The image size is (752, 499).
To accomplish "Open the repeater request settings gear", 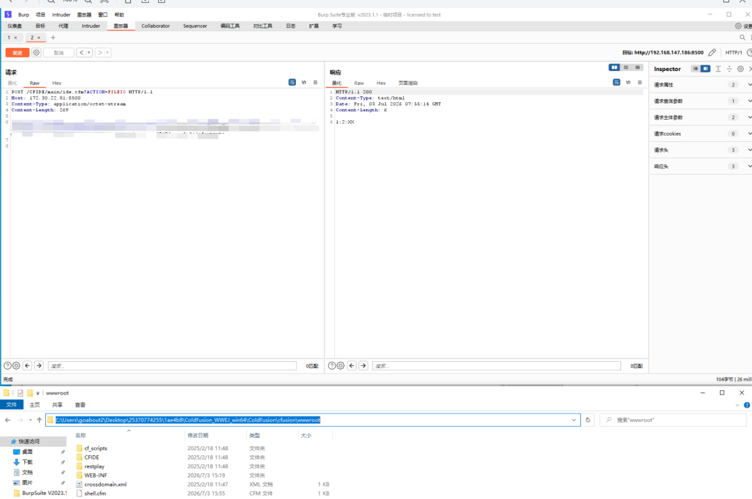I will 36,53.
